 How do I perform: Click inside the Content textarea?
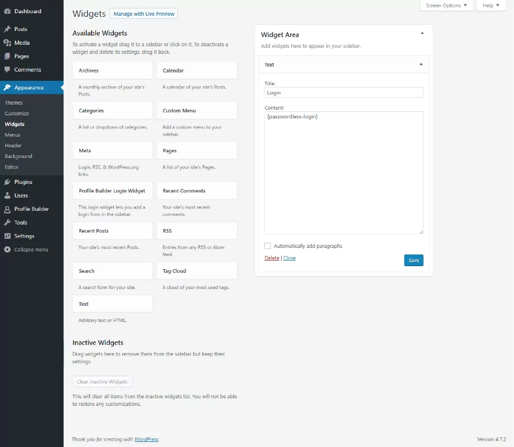(344, 173)
